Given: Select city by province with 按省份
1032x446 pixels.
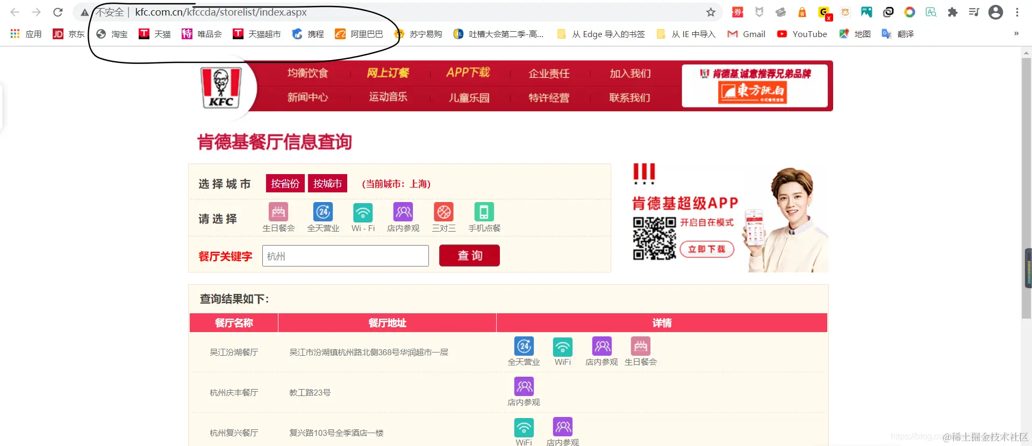Looking at the screenshot, I should [285, 183].
